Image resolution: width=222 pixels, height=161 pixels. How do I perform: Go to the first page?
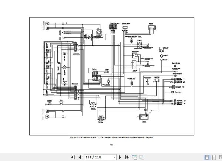tap(73, 157)
